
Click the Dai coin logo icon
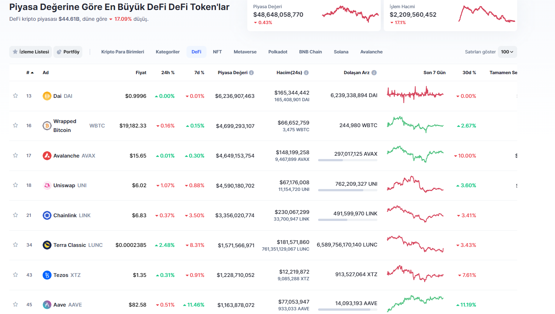(x=47, y=96)
